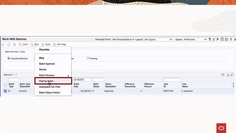This screenshot has width=236, height=133.
Task: Click the User ID filter field
Action: [x=172, y=80]
